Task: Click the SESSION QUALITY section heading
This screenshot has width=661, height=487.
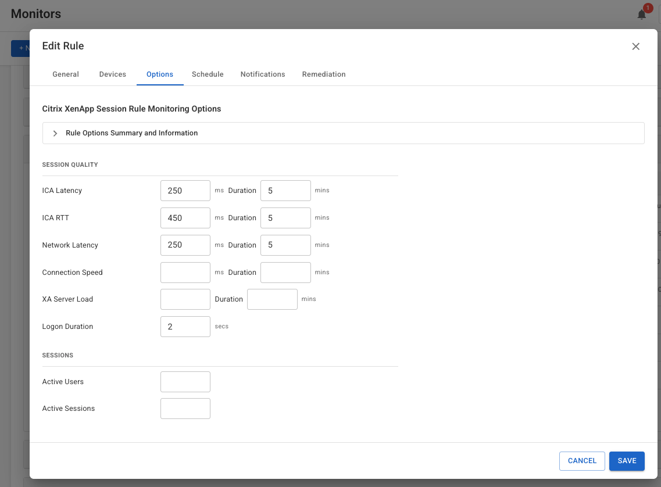Action: pyautogui.click(x=70, y=164)
